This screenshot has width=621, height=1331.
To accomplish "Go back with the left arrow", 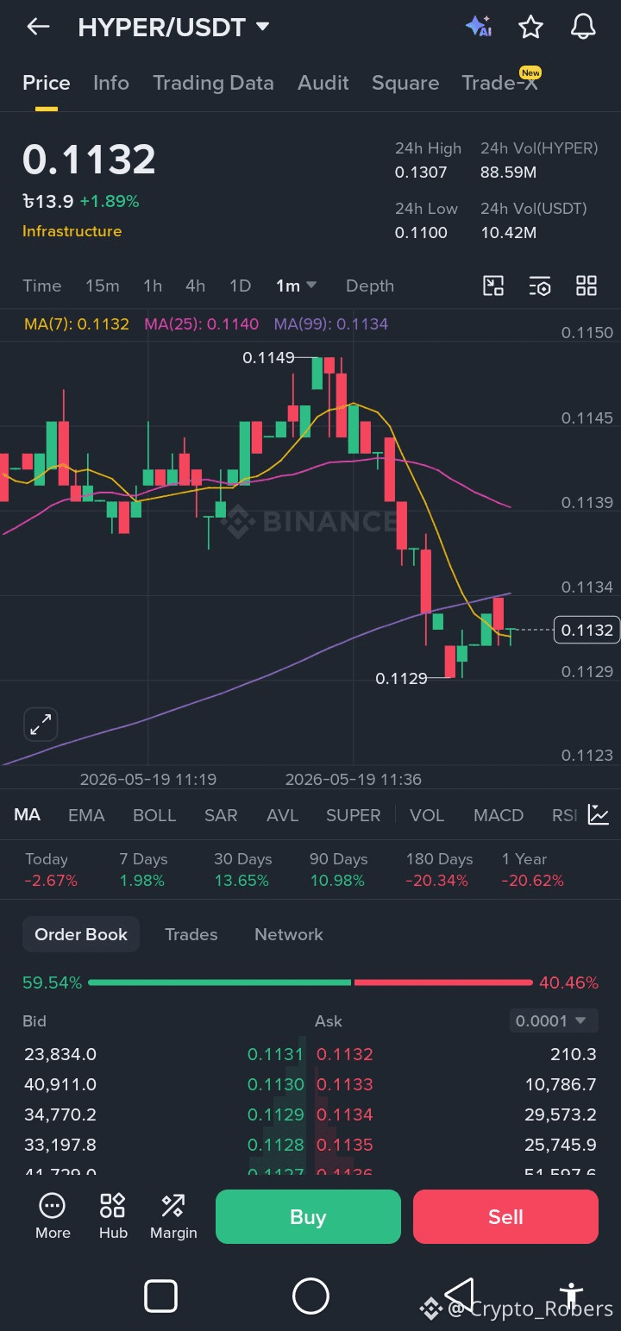I will point(38,27).
